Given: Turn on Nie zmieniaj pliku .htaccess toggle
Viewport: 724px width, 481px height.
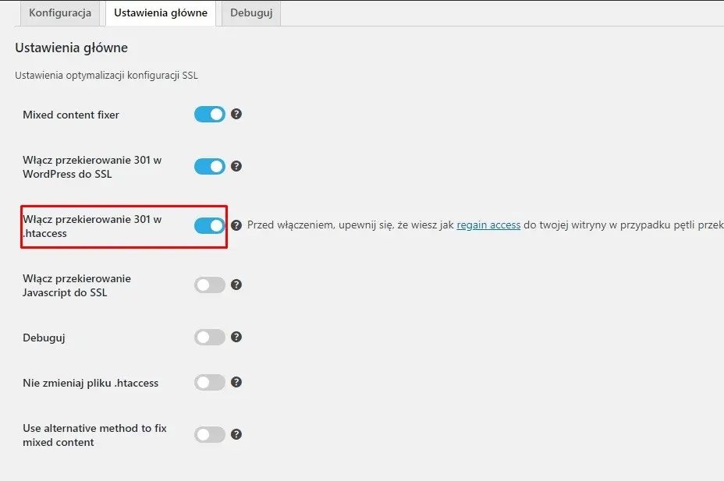Looking at the screenshot, I should pos(209,383).
